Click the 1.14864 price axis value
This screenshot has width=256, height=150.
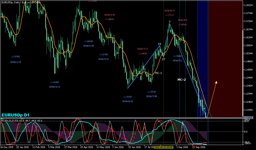click(248, 61)
